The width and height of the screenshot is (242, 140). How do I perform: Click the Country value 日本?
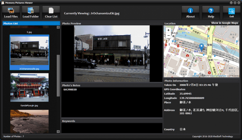click(182, 129)
